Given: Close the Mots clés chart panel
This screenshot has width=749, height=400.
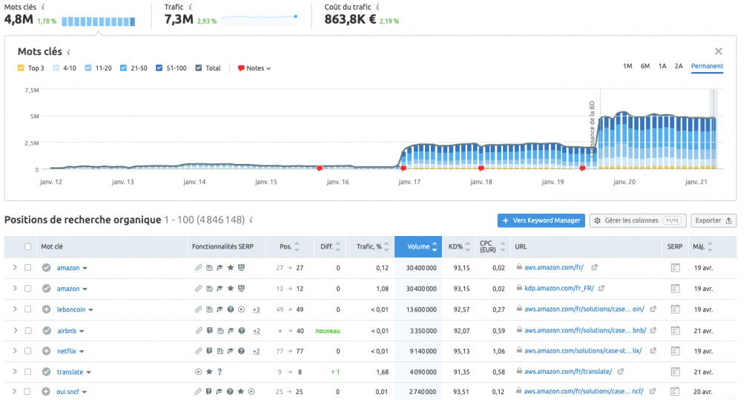Looking at the screenshot, I should pos(719,51).
